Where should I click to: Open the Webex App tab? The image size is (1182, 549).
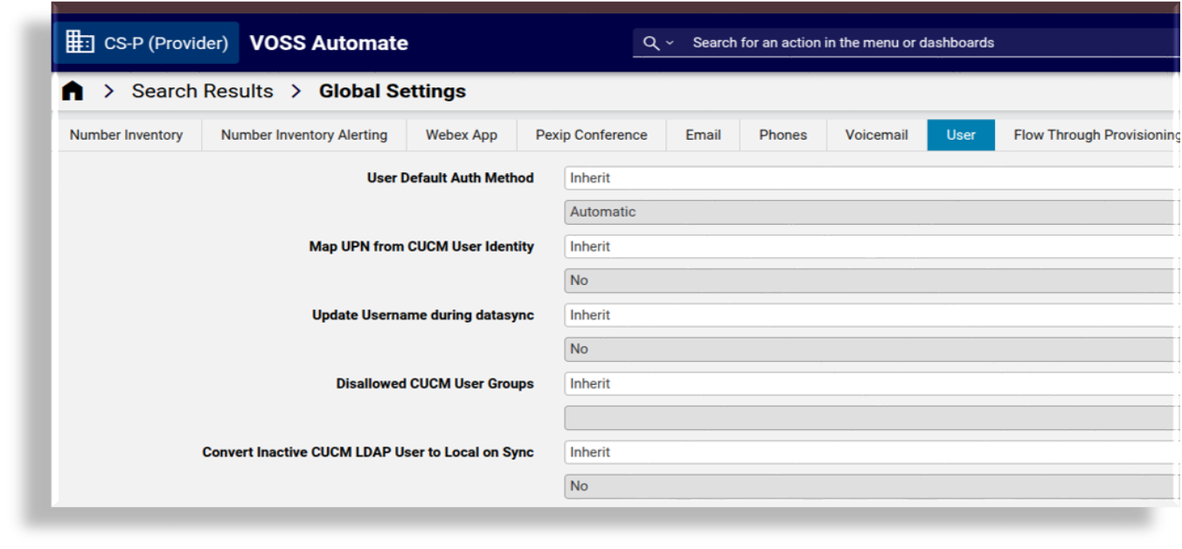pyautogui.click(x=462, y=135)
